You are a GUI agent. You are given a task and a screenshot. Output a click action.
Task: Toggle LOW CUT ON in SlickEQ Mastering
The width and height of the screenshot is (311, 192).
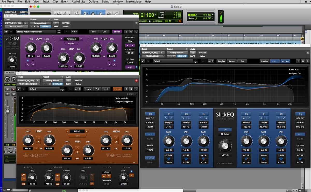coord(150,114)
